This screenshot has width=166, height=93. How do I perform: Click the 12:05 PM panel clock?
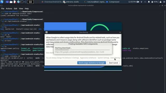(x=132, y=2)
